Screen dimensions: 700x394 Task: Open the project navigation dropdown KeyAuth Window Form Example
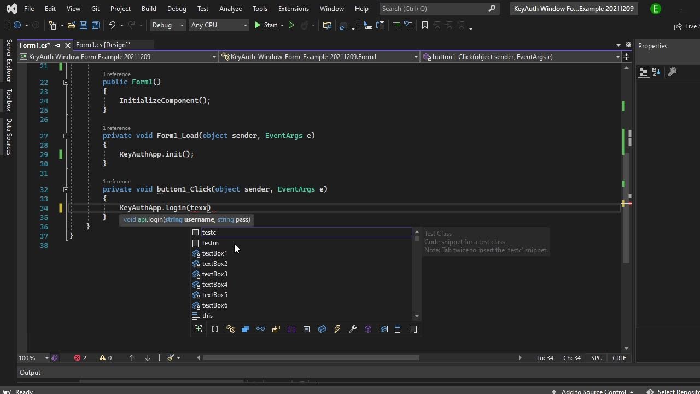pyautogui.click(x=118, y=57)
